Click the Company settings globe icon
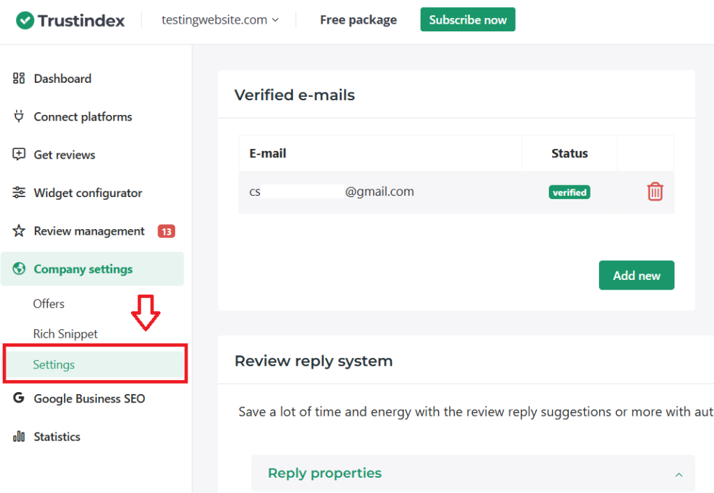This screenshot has height=493, width=714. click(19, 269)
